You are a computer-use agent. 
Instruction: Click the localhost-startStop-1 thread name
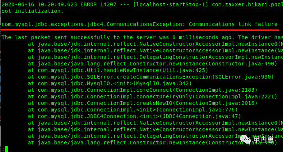[x=171, y=4]
